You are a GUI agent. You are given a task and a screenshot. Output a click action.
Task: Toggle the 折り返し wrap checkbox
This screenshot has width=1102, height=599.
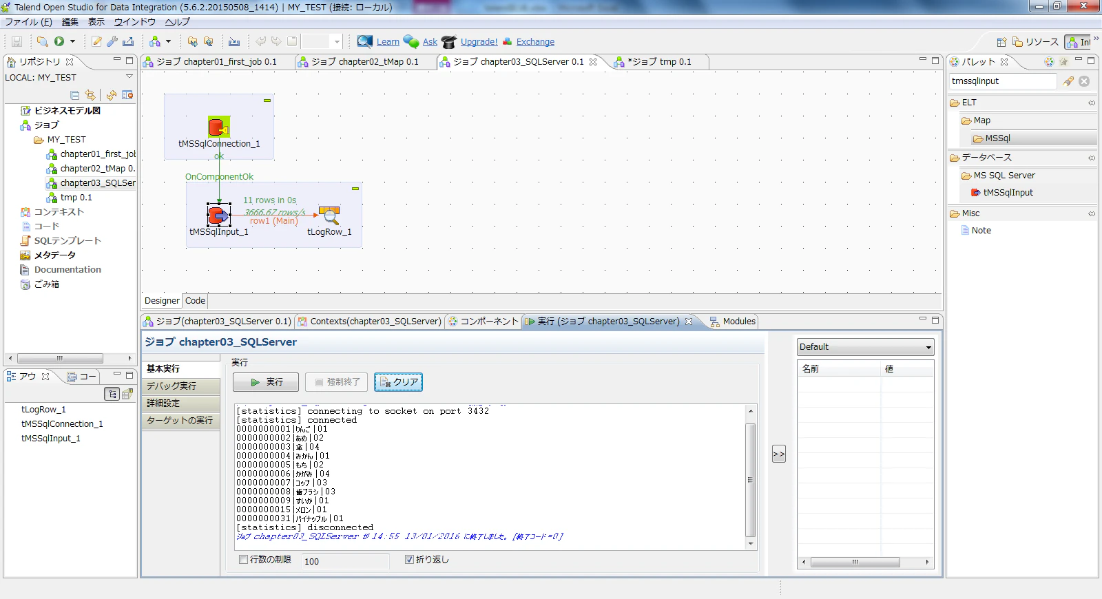(x=409, y=560)
